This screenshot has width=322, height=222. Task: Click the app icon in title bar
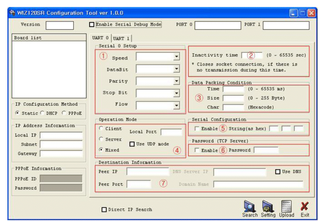[12, 13]
